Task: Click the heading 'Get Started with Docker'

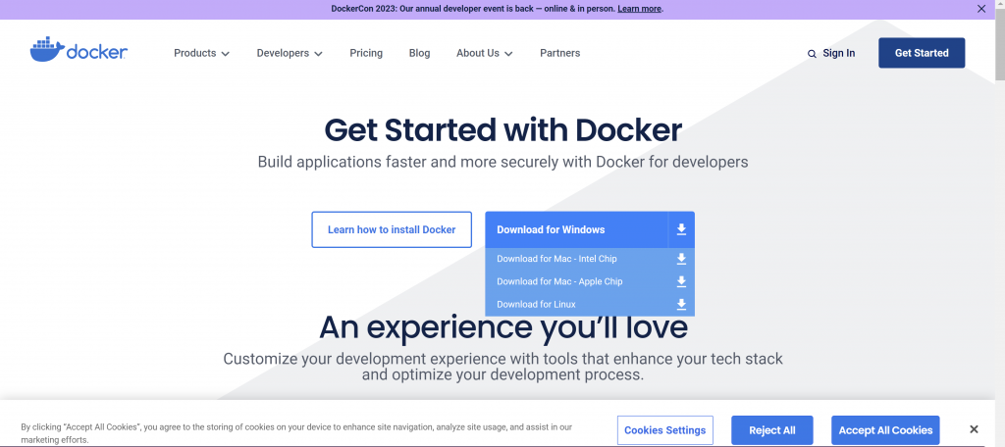Action: pyautogui.click(x=502, y=130)
